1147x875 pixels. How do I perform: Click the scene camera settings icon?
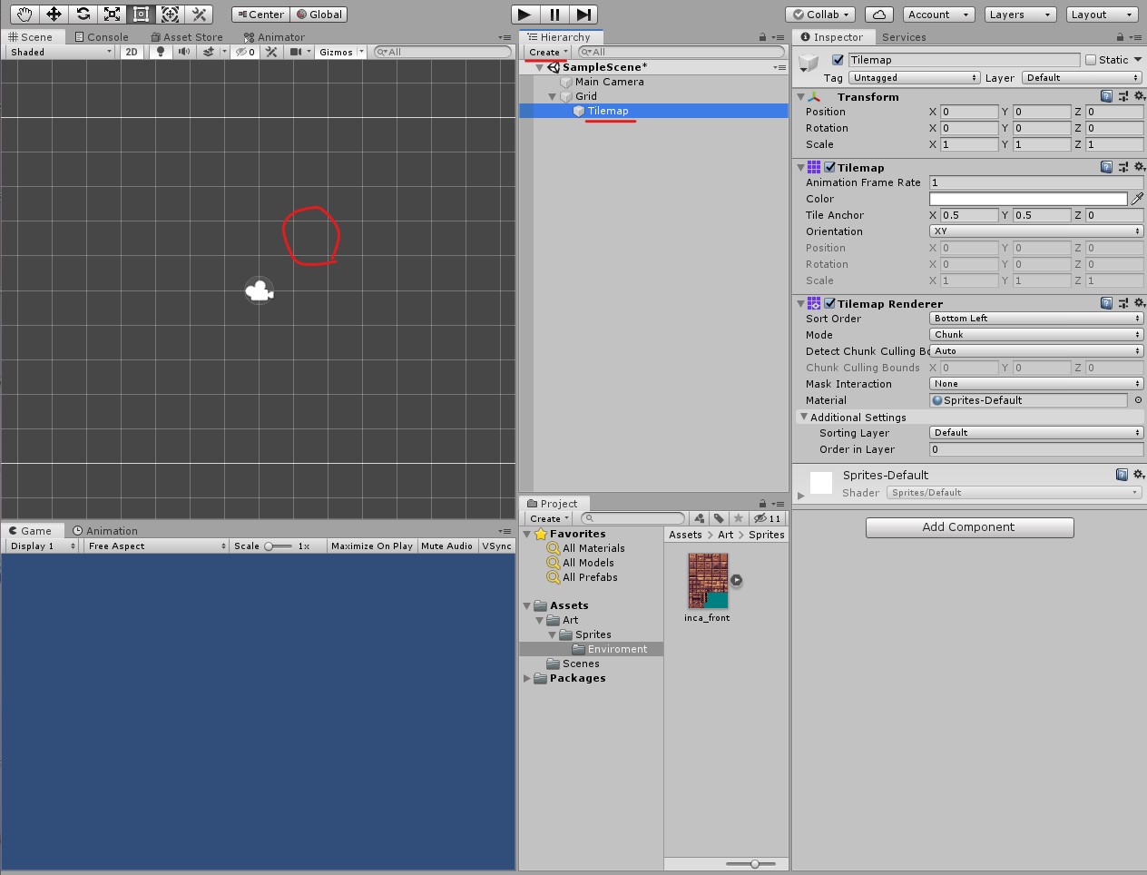(296, 52)
